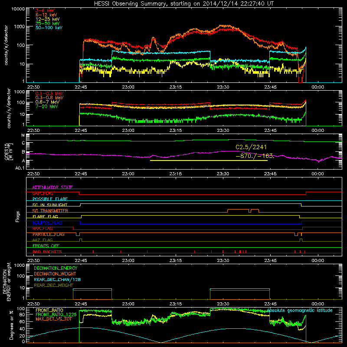Screen dimensions: 347x347
Task: Click the Degrees or % axis title
Action: (11, 325)
